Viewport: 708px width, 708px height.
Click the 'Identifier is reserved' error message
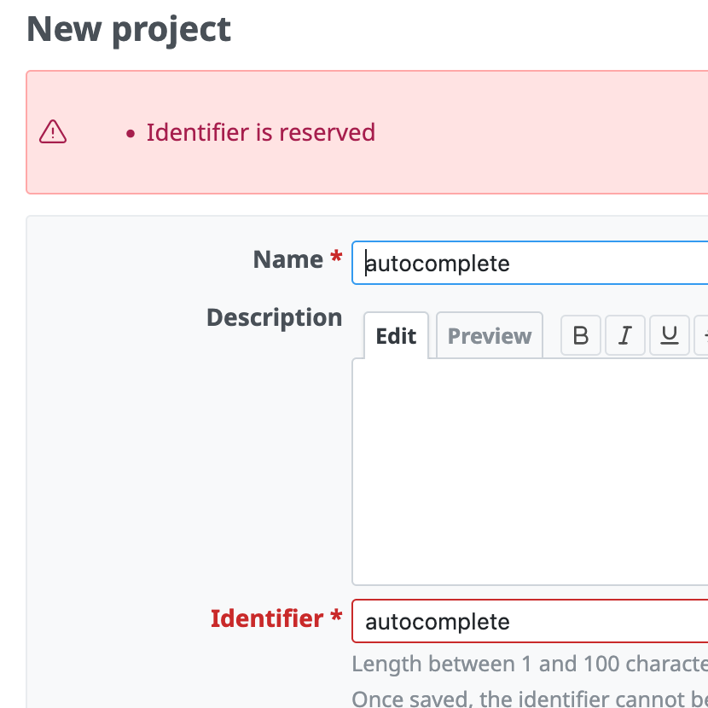pyautogui.click(x=260, y=133)
